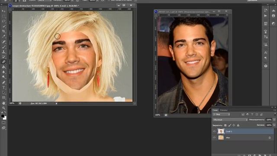Select layer Слой 1
The height and width of the screenshot is (156, 277).
(243, 131)
